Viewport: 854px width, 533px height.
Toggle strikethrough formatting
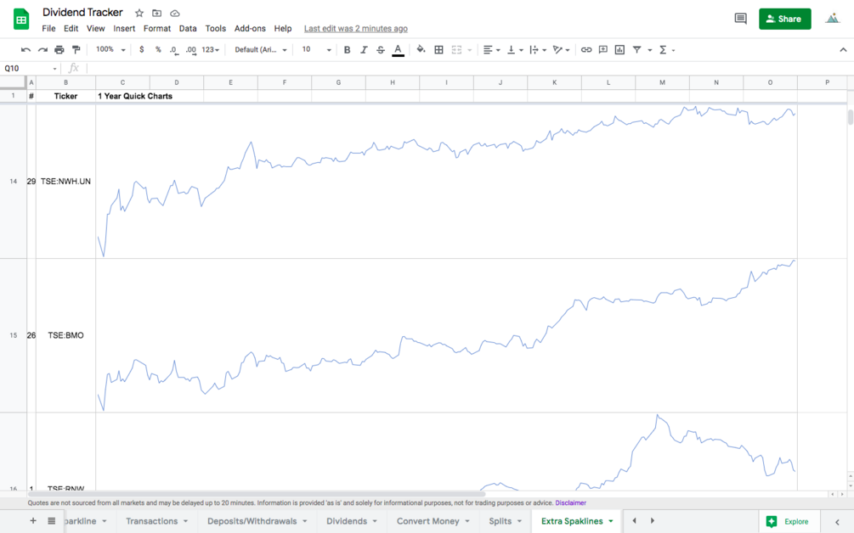381,49
